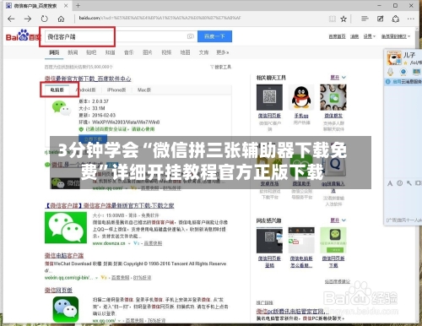Screen dimensions: 422x326
Task: Open the QR code 微信网页版 thumbnail under 相关聊天工具
Action: pos(269,97)
